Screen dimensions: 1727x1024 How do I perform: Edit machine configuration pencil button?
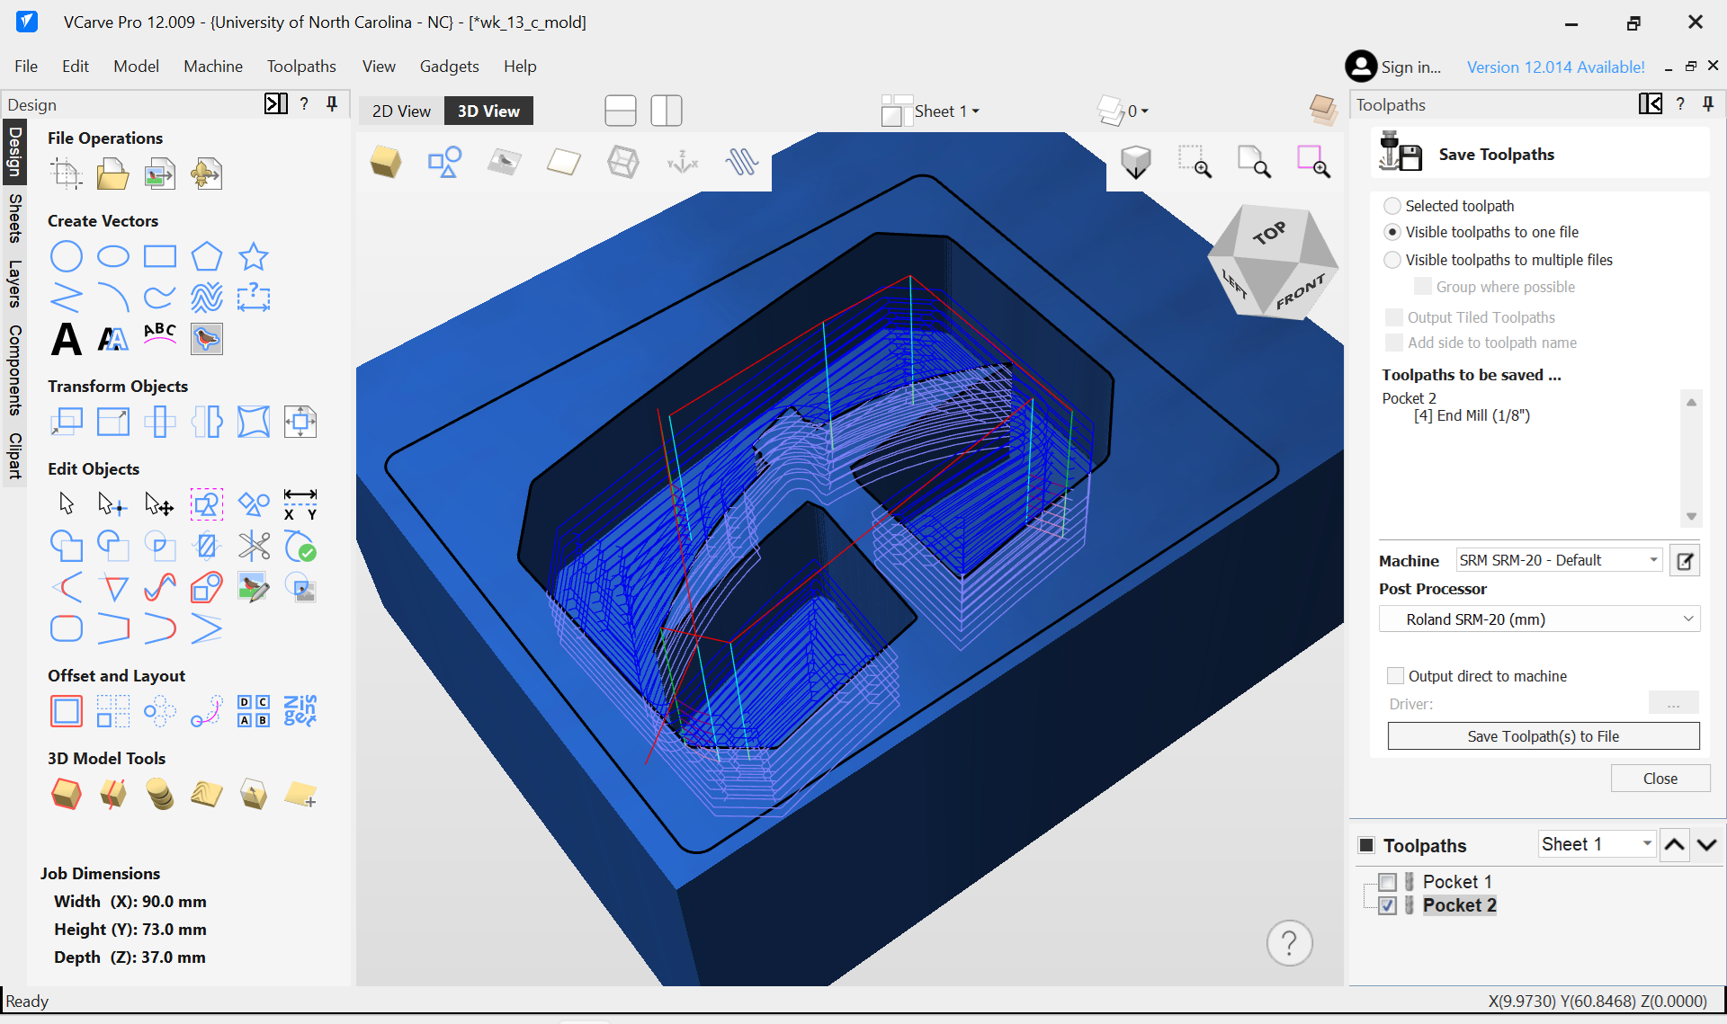tap(1685, 561)
